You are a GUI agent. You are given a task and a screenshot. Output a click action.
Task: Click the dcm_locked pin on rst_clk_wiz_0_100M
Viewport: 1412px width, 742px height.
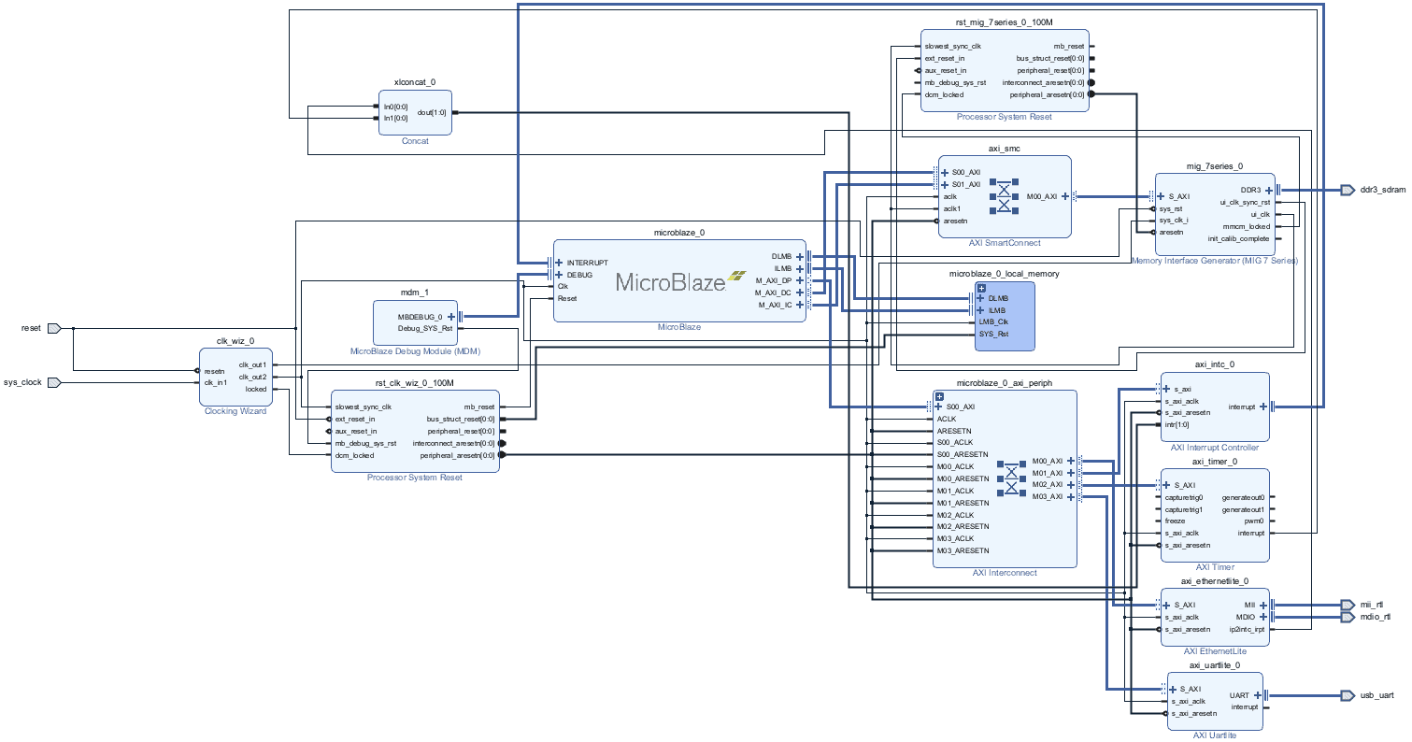coord(354,455)
